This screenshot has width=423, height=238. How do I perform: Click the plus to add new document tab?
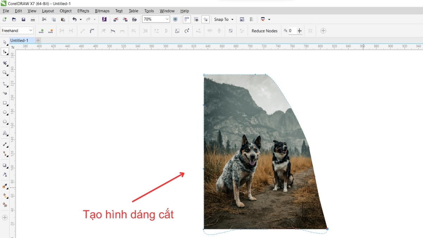click(38, 41)
